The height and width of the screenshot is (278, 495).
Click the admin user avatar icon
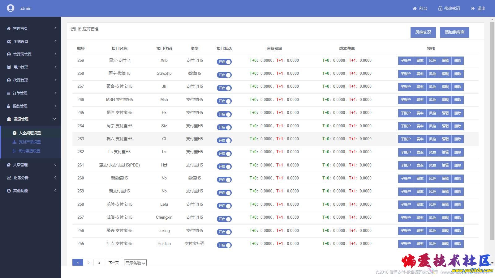point(11,8)
